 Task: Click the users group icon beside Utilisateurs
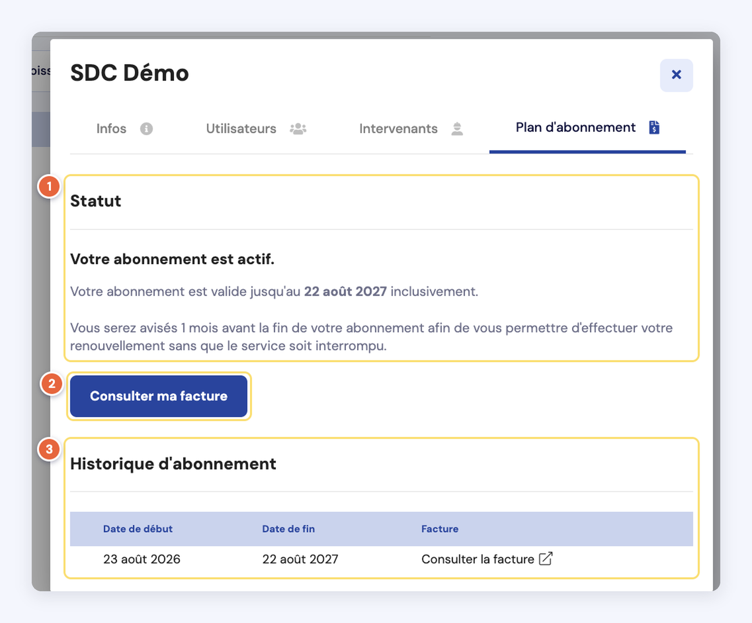point(298,128)
